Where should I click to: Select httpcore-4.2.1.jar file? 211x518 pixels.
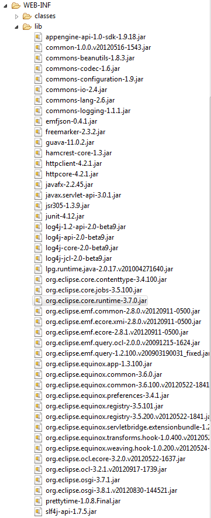72,174
